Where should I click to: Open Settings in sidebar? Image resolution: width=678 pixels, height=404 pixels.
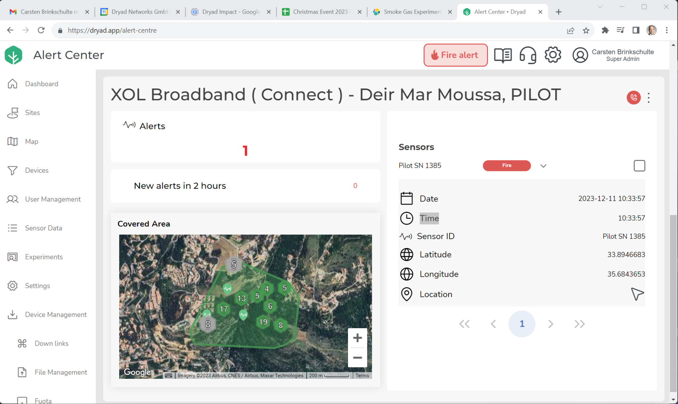pos(38,285)
